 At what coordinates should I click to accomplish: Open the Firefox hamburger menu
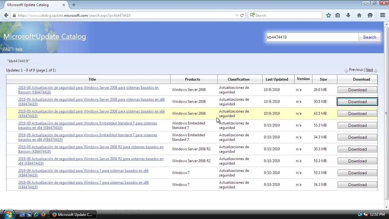383,15
